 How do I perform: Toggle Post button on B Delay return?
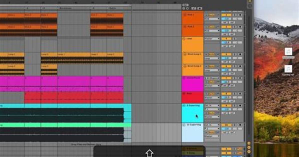(x=240, y=153)
